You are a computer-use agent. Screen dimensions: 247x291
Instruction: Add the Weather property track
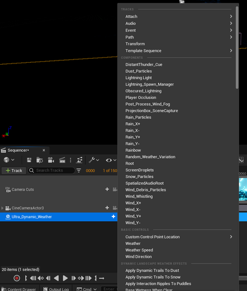(x=178, y=243)
